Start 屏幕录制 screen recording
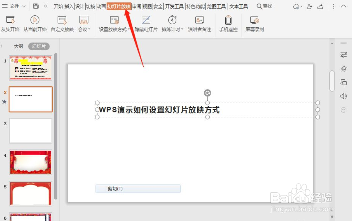 point(254,24)
